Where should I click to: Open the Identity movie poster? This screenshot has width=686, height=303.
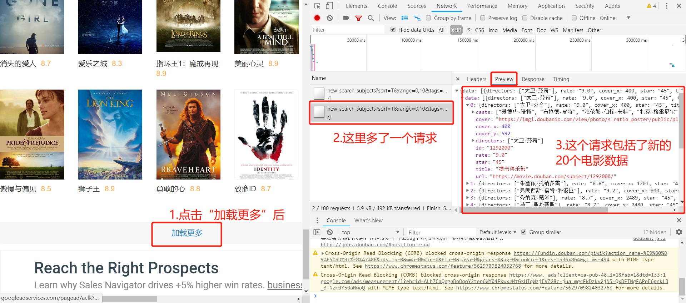tap(266, 135)
